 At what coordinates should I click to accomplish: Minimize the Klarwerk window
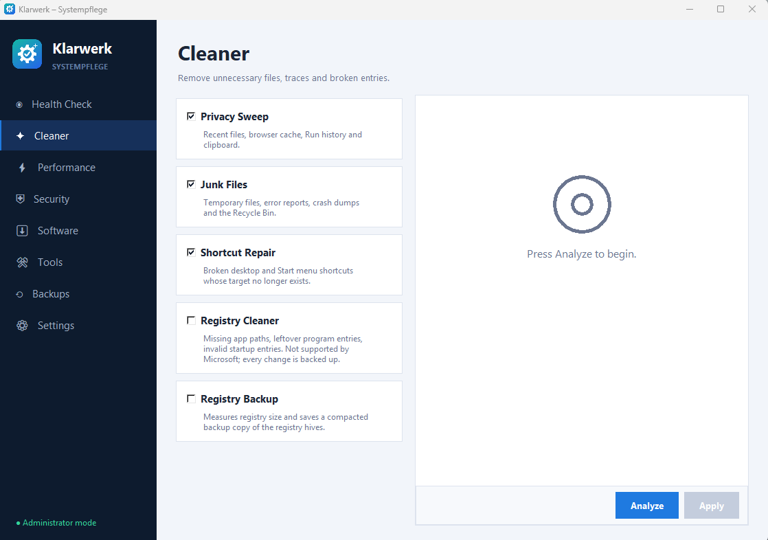coord(690,10)
